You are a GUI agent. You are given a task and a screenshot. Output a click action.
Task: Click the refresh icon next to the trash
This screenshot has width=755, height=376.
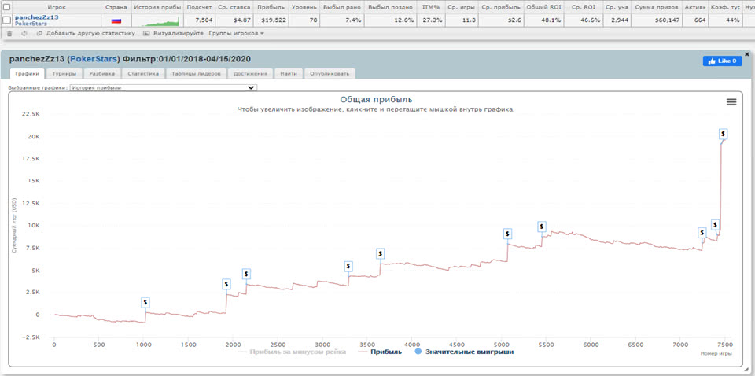tap(24, 34)
